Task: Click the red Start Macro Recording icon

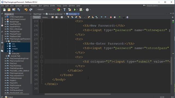Action: 111,17
